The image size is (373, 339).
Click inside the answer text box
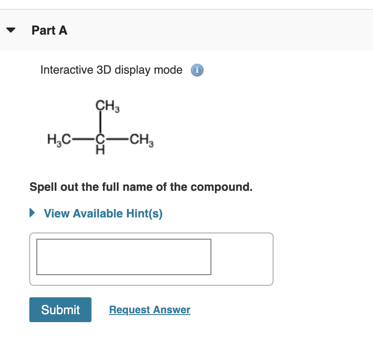click(123, 257)
